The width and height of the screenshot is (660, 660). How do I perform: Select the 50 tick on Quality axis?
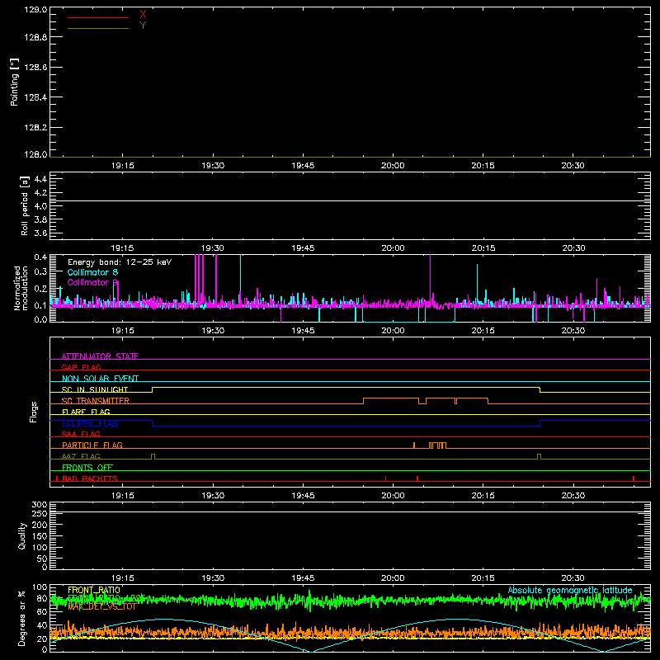click(42, 559)
